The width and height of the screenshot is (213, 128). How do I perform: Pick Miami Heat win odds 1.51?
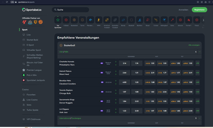pyautogui.click(x=137, y=73)
